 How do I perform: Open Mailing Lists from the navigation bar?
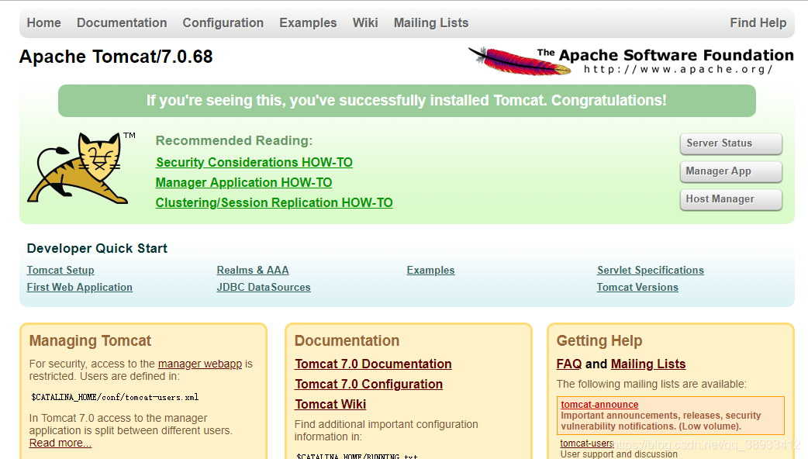click(430, 22)
